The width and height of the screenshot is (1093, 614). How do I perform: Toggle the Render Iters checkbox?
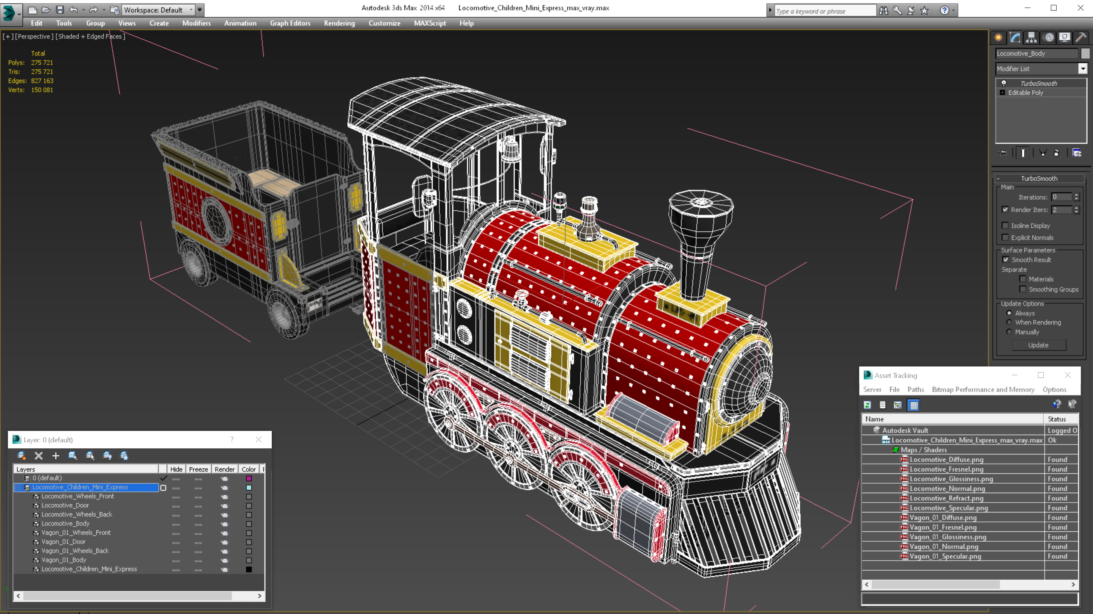click(x=1005, y=210)
